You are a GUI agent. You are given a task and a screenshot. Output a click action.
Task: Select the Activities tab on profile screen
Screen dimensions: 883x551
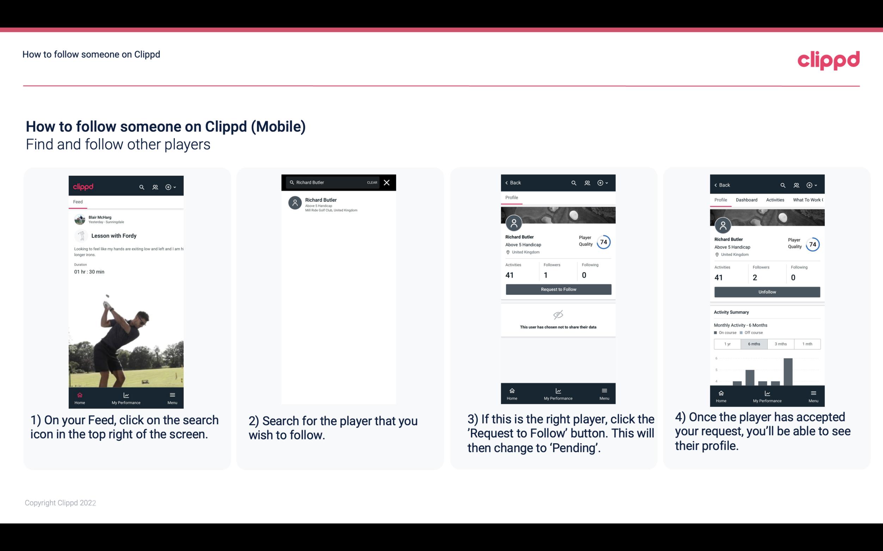pos(775,200)
